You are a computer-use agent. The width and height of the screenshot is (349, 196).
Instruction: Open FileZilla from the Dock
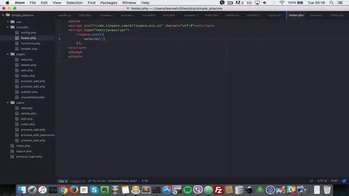pyautogui.click(x=218, y=190)
